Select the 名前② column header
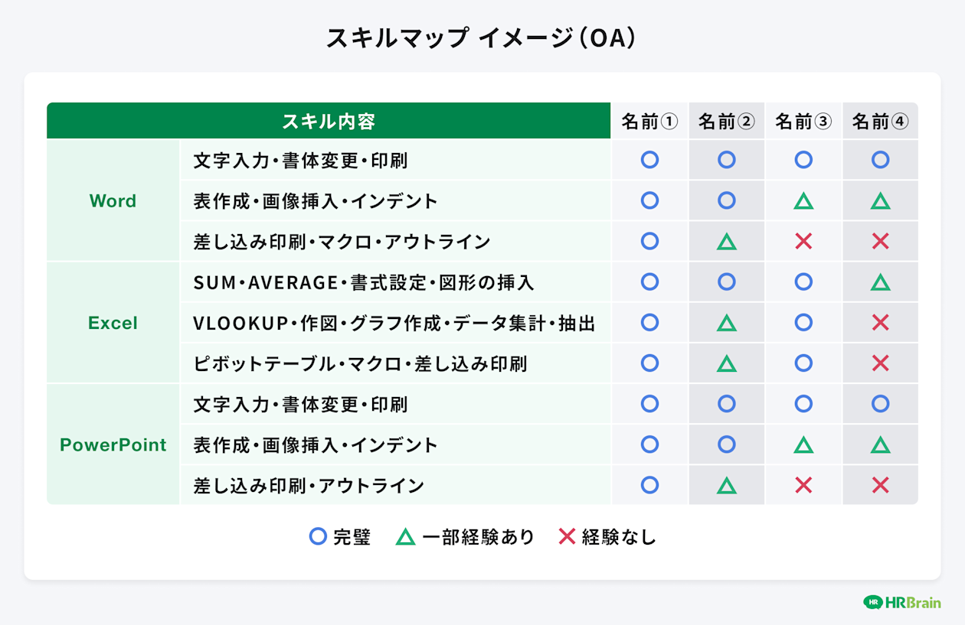Image resolution: width=965 pixels, height=625 pixels. 727,121
